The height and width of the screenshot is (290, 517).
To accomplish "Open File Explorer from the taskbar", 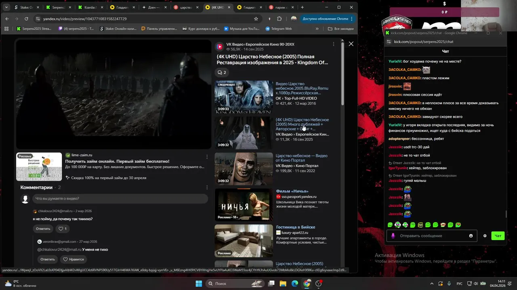I will [x=283, y=284].
